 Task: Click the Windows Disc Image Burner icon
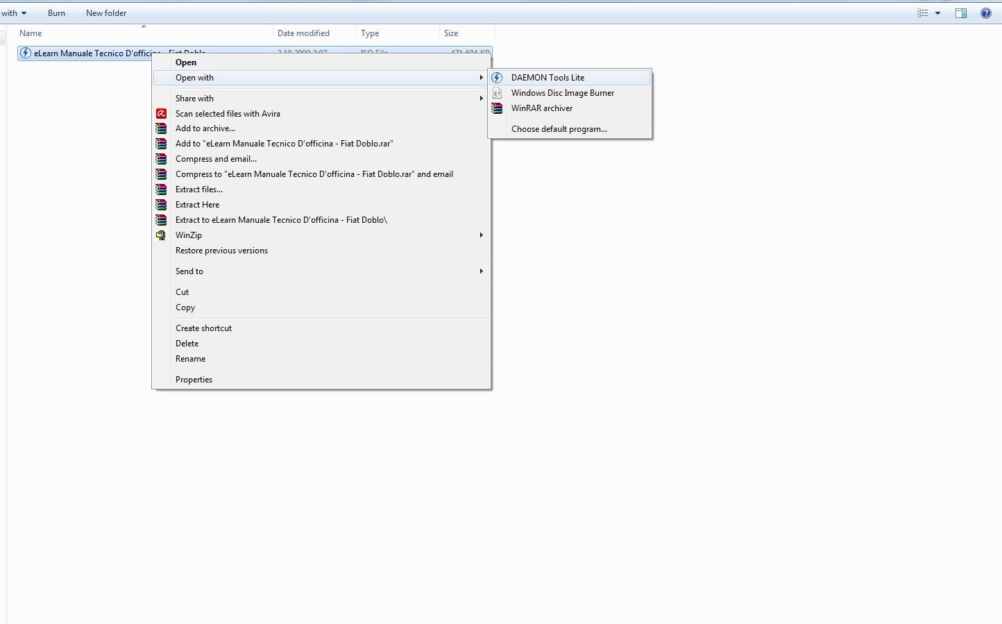point(497,93)
